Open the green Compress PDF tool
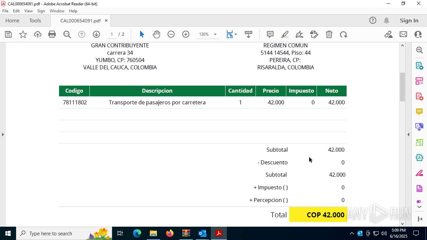The image size is (427, 240). [x=419, y=142]
